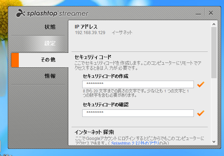Viewport: 224px width, 156px height.
Task: Close the Splashtop Streamer window
Action: click(211, 13)
